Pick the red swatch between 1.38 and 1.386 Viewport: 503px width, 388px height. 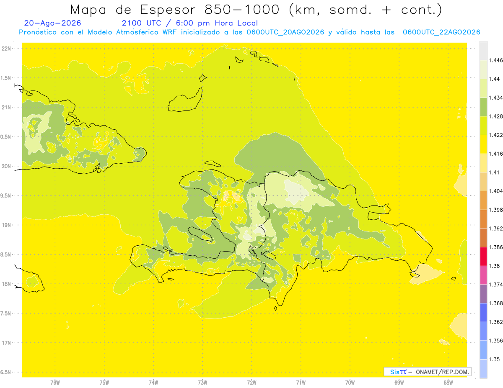point(483,257)
